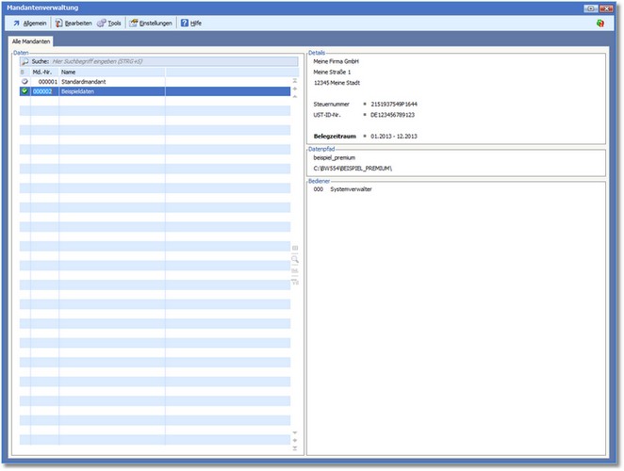The height and width of the screenshot is (471, 624).
Task: Open the Allgemein menu
Action: (28, 23)
